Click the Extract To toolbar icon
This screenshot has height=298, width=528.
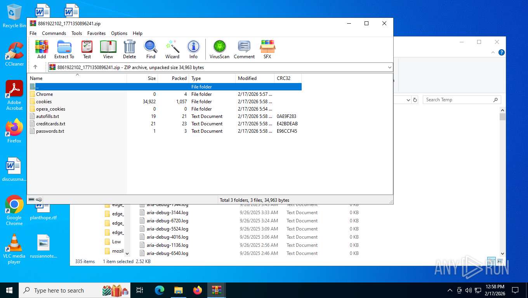pos(64,49)
